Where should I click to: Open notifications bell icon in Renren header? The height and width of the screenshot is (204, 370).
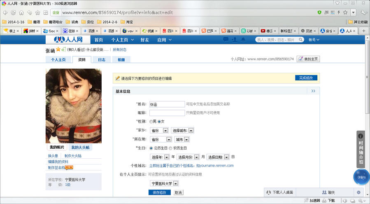coord(243,40)
